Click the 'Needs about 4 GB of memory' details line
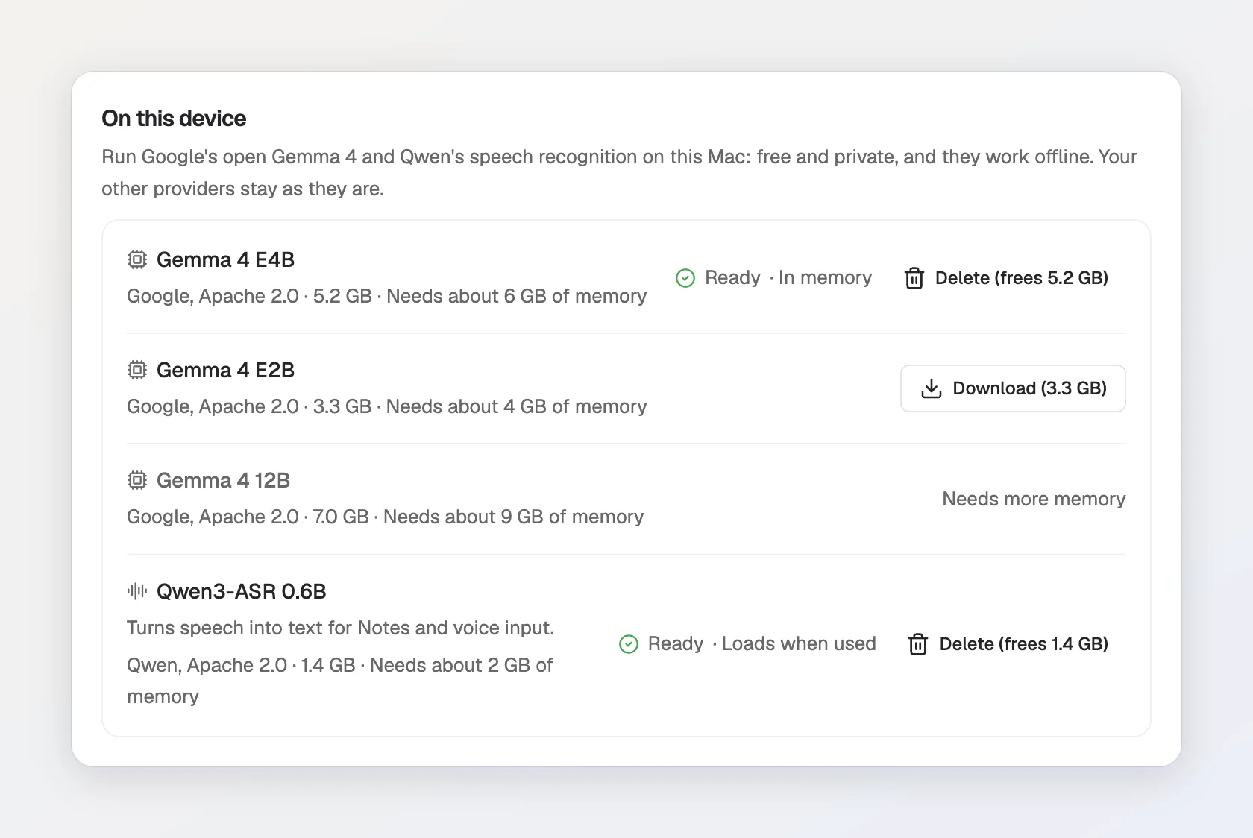Viewport: 1253px width, 838px height. pyautogui.click(x=386, y=406)
